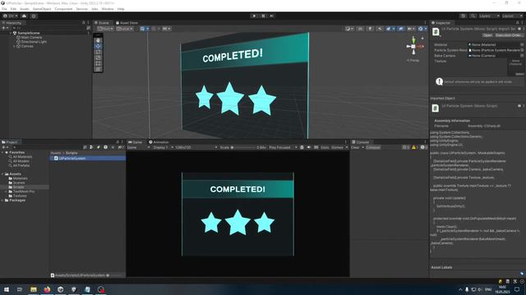Pick Material object field selector in Inspector
The width and height of the screenshot is (526, 295).
[522, 44]
